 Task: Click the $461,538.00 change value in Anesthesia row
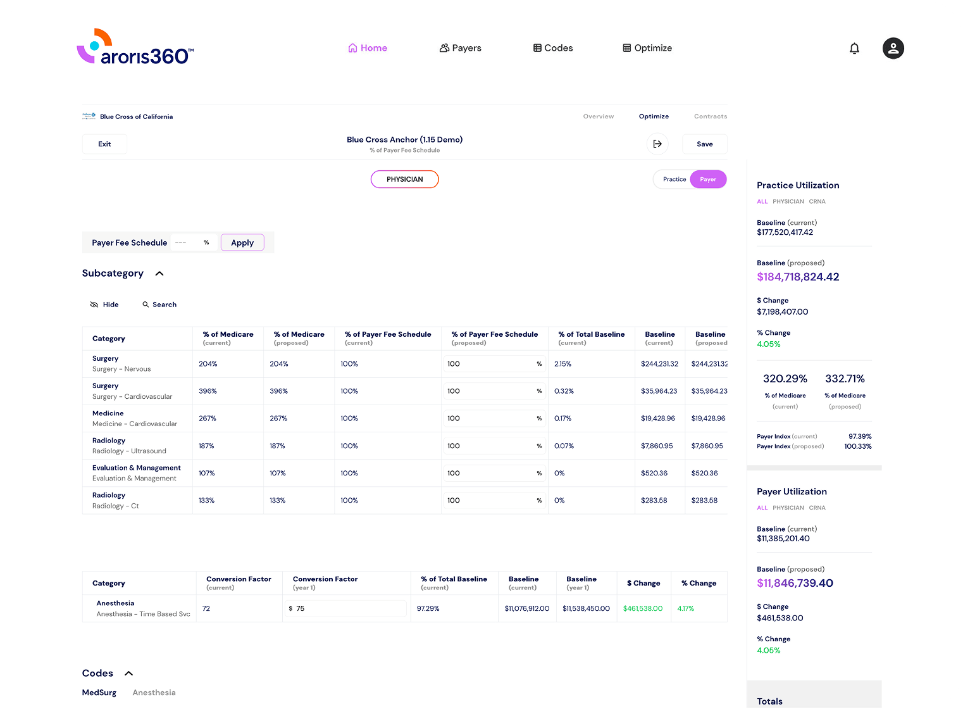click(x=643, y=608)
